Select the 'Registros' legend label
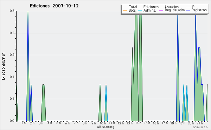Viewport: 211px width, 130px height. click(x=199, y=10)
